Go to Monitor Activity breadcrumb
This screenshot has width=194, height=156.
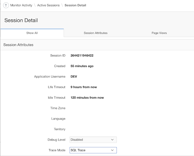(x=21, y=5)
